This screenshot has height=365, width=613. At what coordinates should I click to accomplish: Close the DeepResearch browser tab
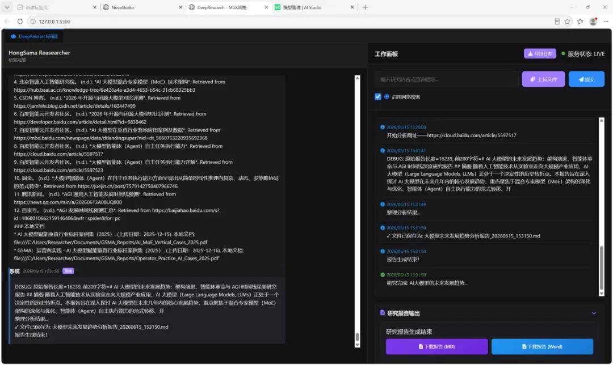click(266, 7)
